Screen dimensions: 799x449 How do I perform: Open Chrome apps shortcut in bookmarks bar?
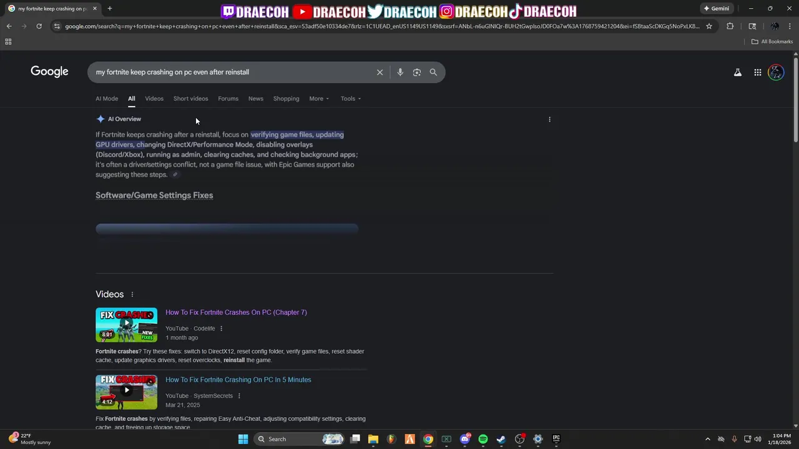coord(8,42)
